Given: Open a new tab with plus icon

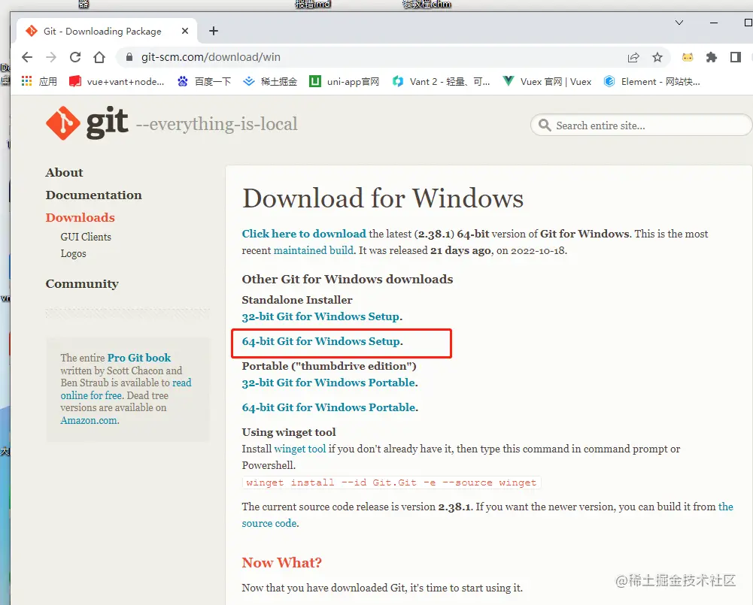Looking at the screenshot, I should tap(214, 31).
